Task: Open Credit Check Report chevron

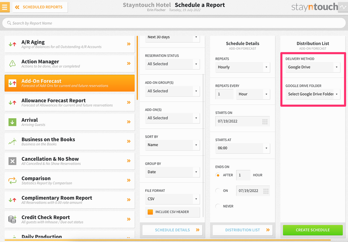Action: click(x=129, y=219)
